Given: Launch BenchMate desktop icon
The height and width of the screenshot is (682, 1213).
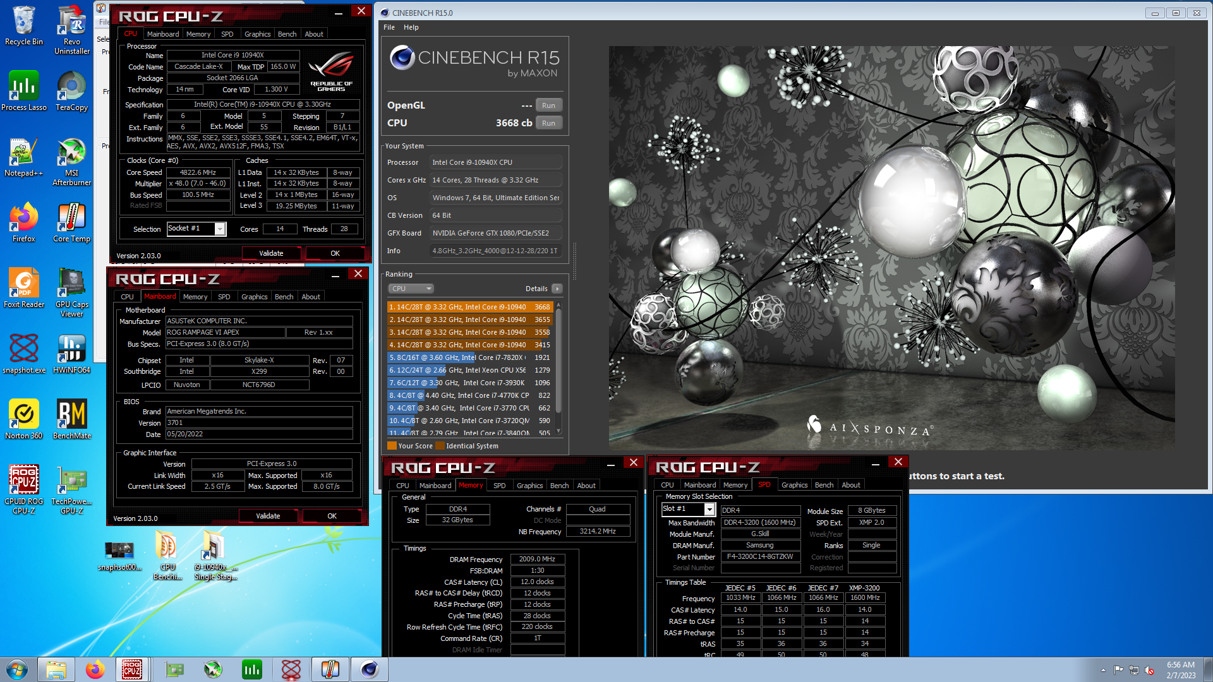Looking at the screenshot, I should pyautogui.click(x=72, y=420).
